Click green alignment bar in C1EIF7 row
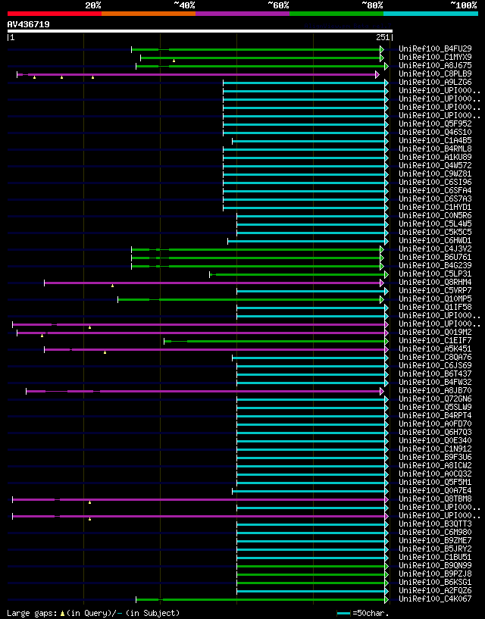Viewport: 485px width, 619px height. tap(276, 341)
